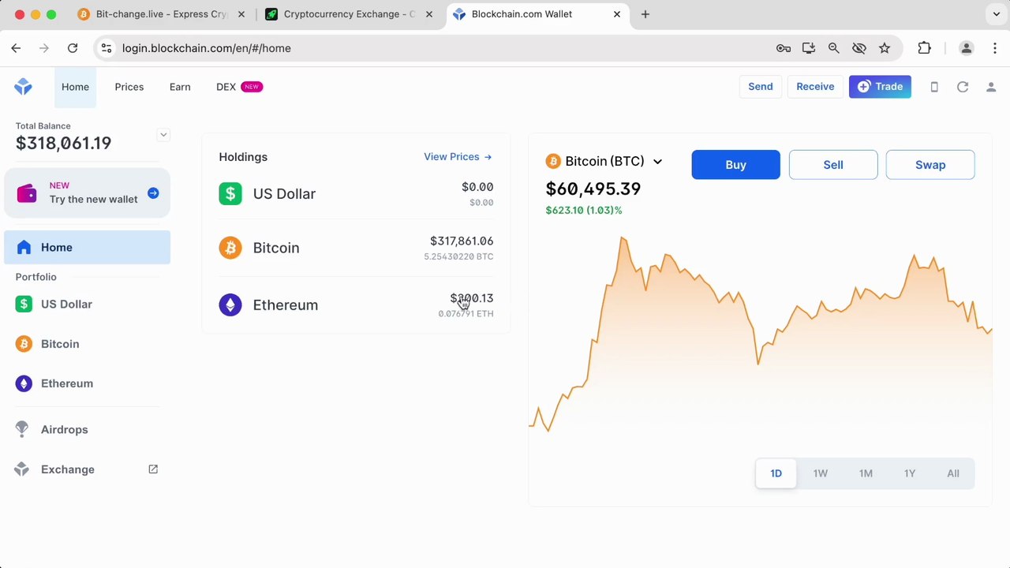
Task: Open Airdrops in the sidebar
Action: tap(64, 430)
